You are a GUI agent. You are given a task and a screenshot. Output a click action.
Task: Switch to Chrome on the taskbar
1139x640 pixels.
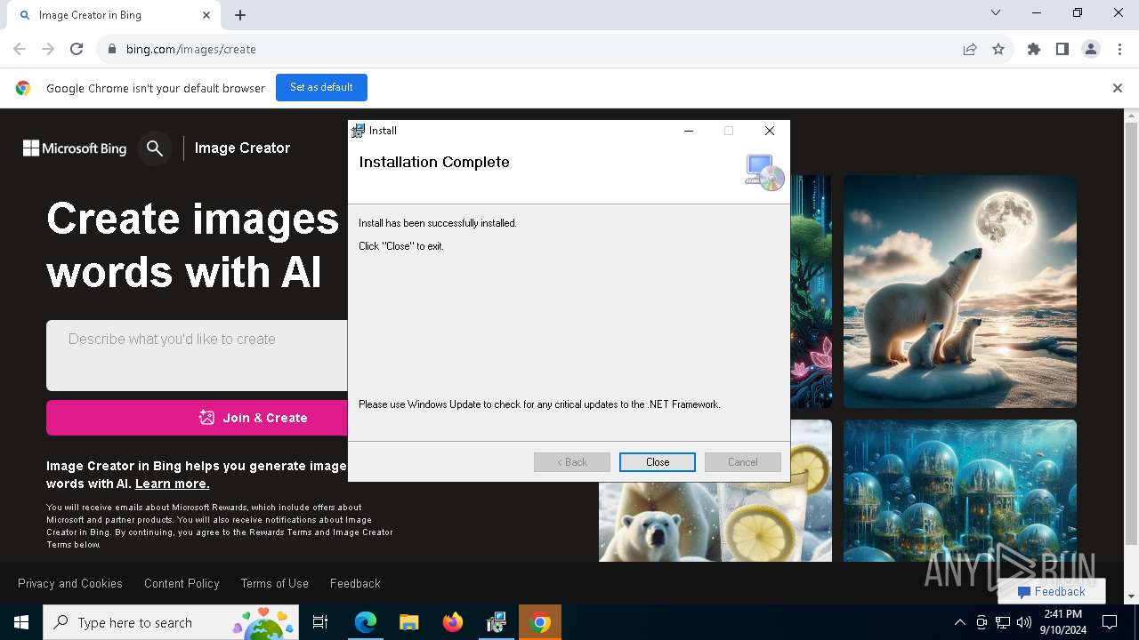(539, 622)
